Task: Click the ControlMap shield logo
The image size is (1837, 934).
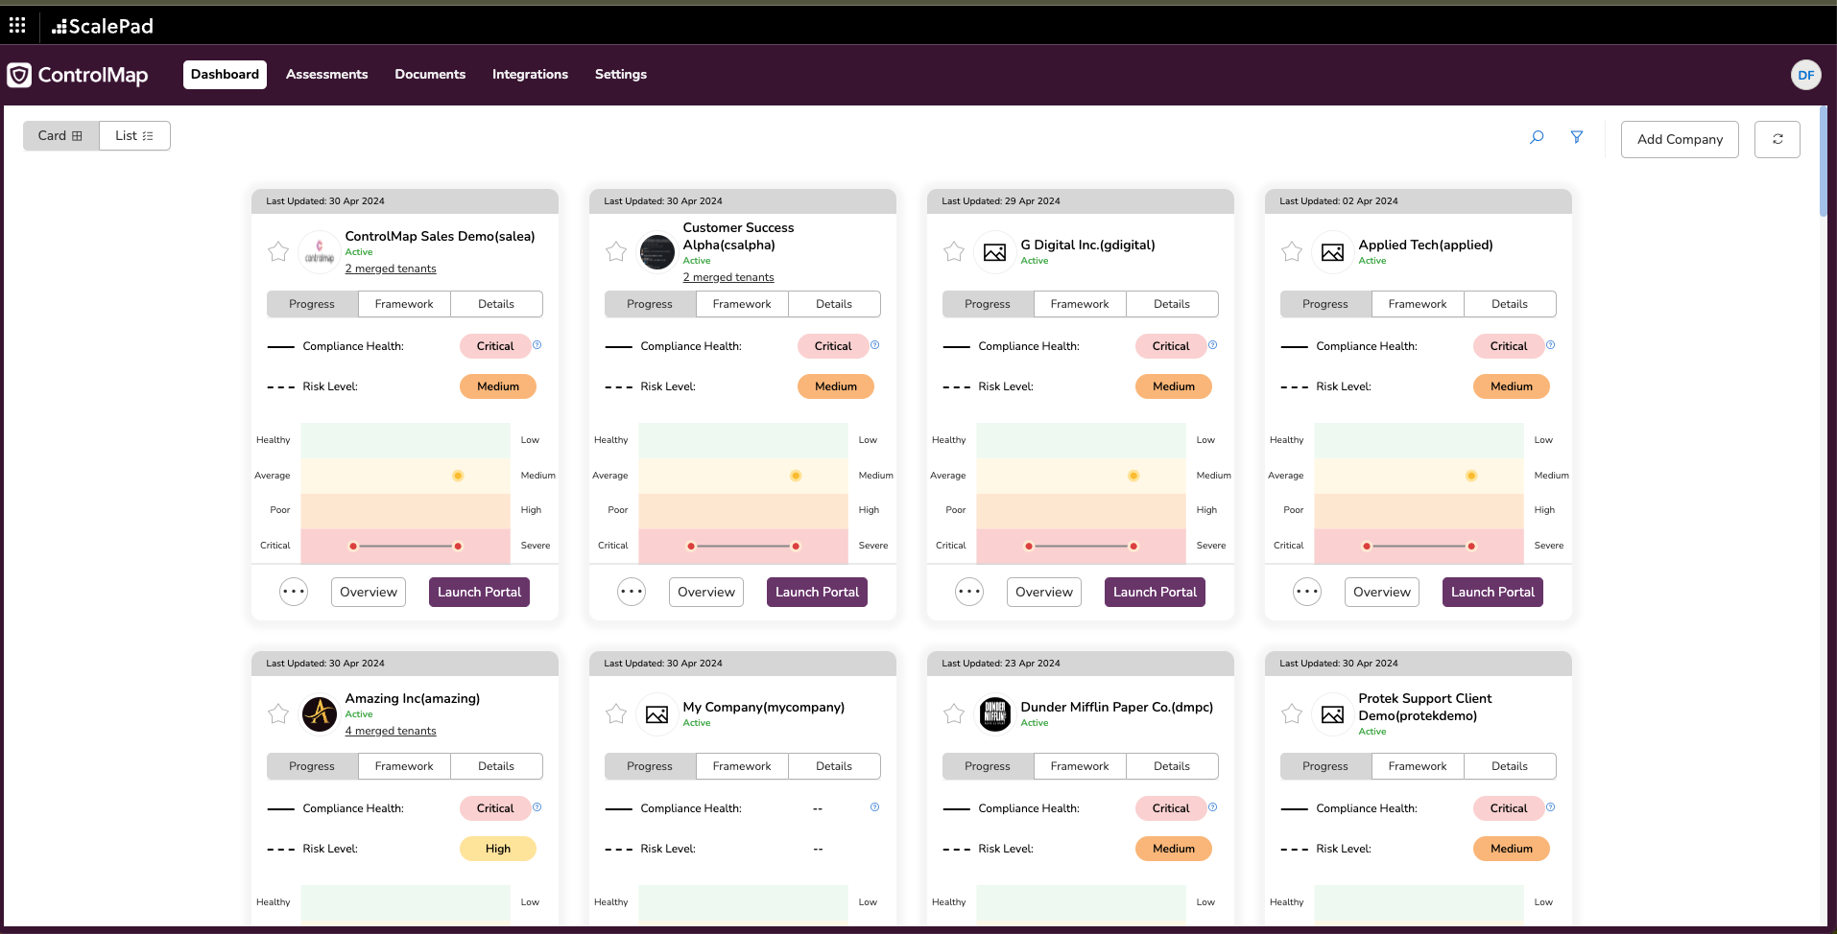Action: (19, 75)
